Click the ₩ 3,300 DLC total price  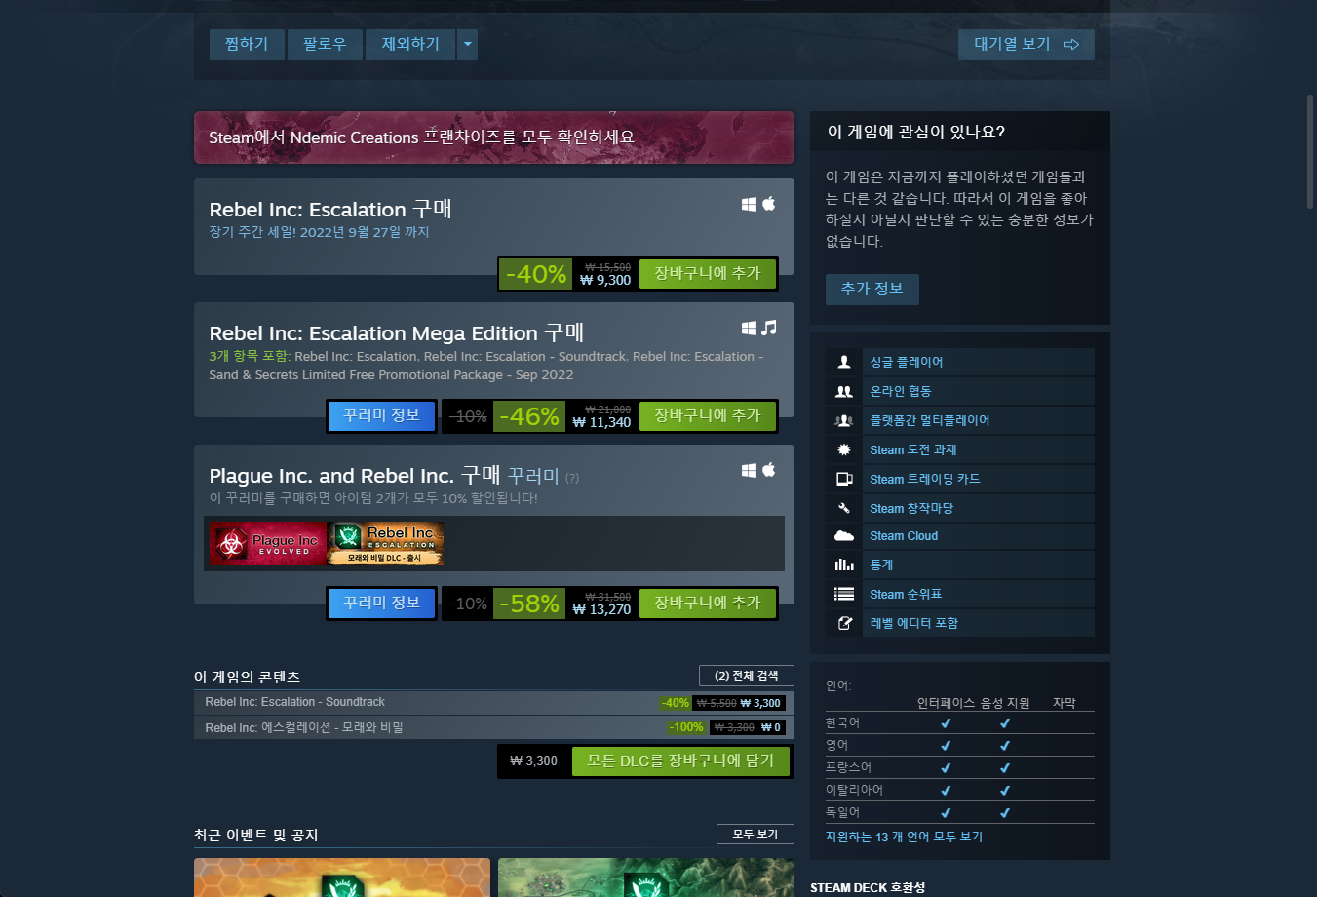(533, 761)
